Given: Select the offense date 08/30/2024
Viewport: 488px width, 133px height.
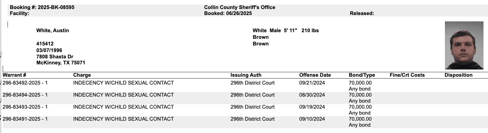Looking at the screenshot, I should (x=312, y=95).
